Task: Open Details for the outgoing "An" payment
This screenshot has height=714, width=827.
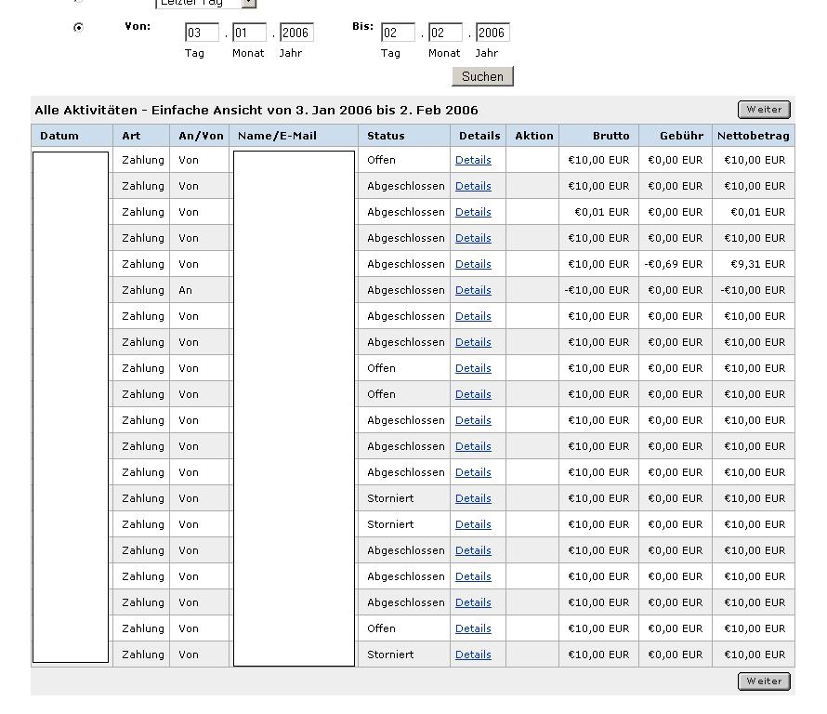Action: 473,290
